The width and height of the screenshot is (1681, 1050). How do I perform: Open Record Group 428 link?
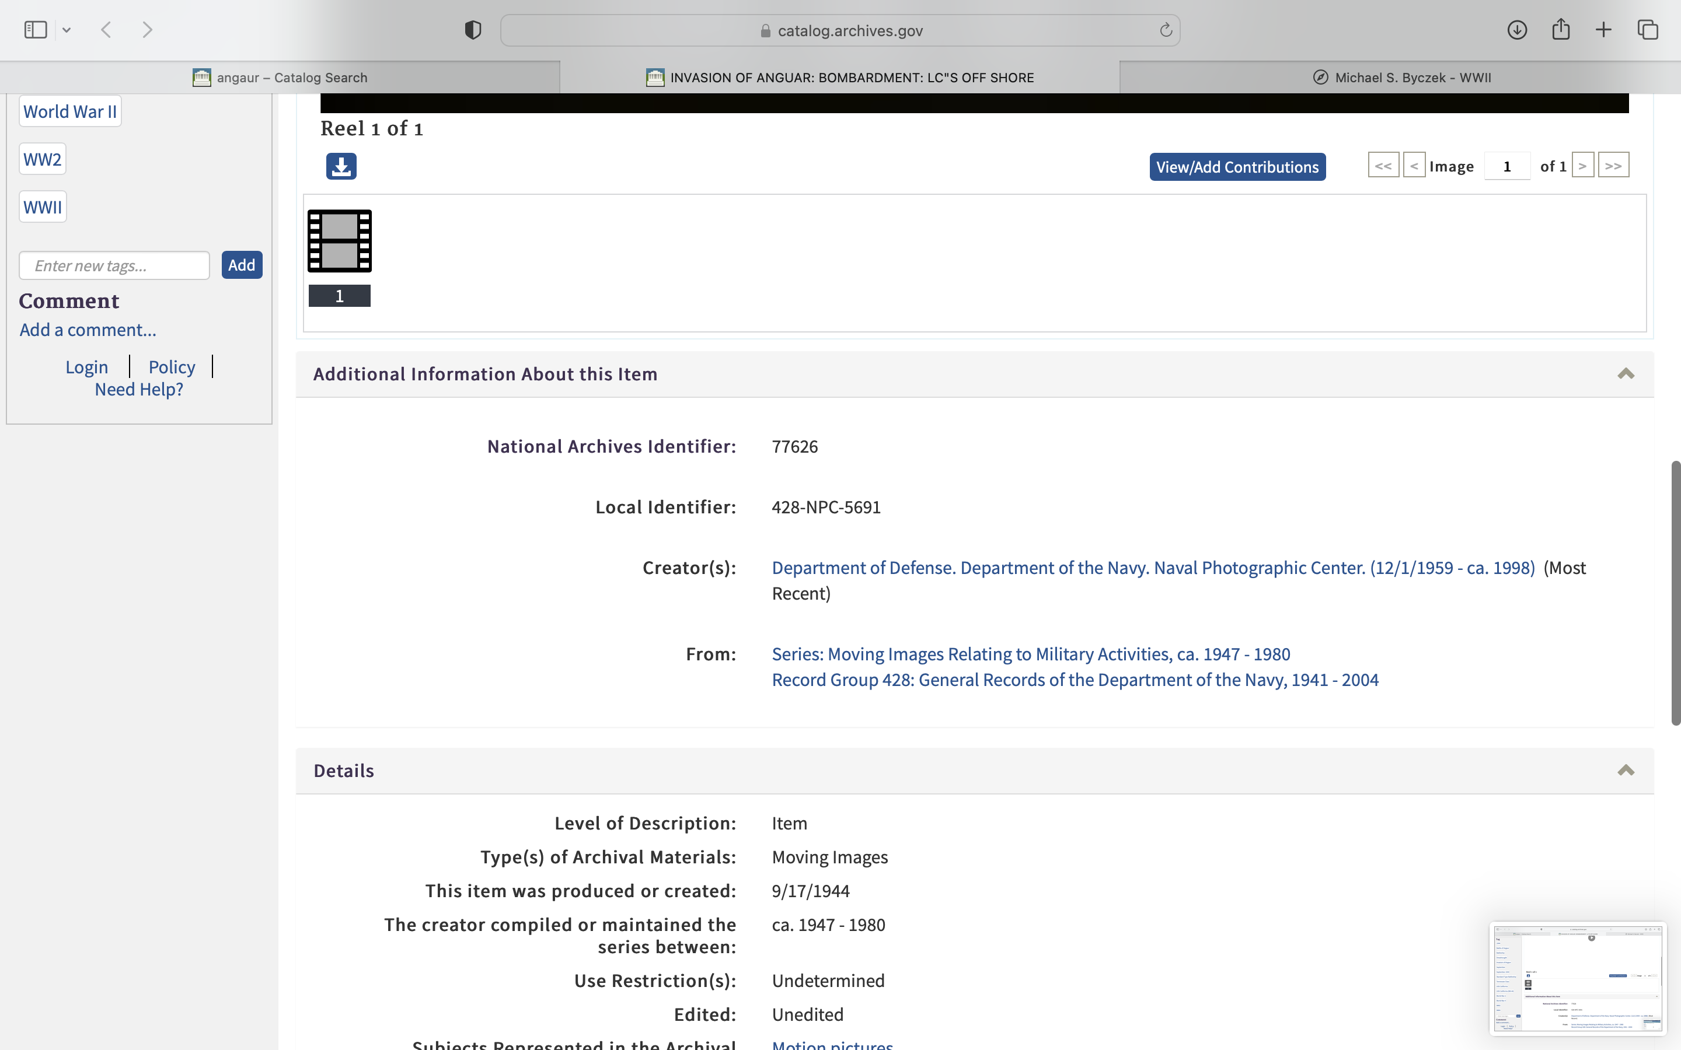(1075, 680)
